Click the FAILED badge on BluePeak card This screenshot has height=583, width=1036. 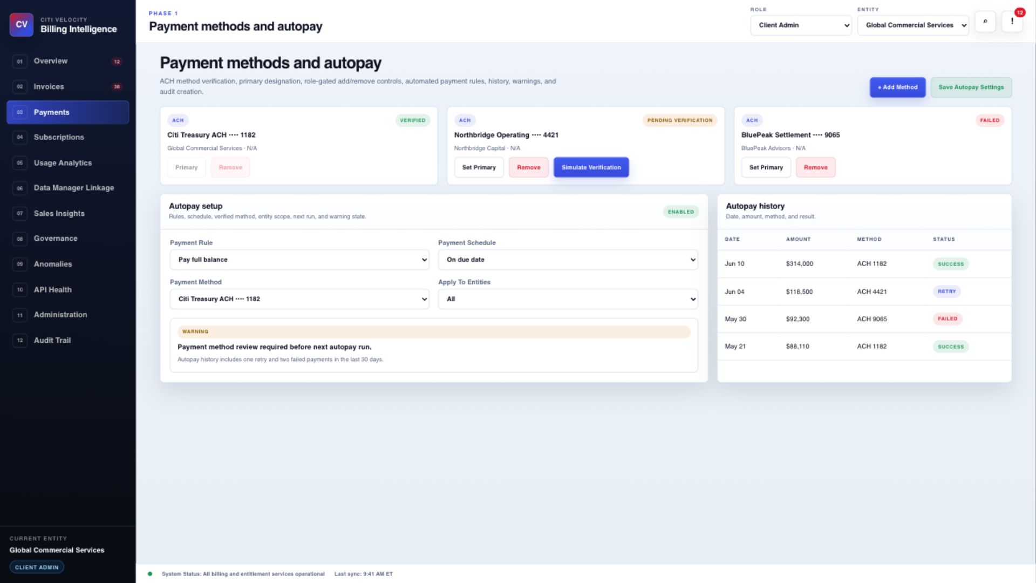990,120
